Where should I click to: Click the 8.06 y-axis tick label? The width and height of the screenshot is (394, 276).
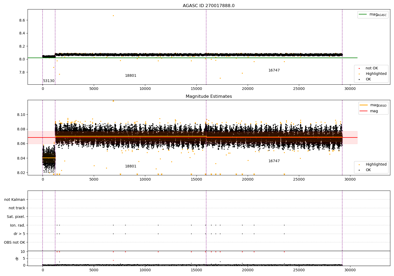point(21,144)
